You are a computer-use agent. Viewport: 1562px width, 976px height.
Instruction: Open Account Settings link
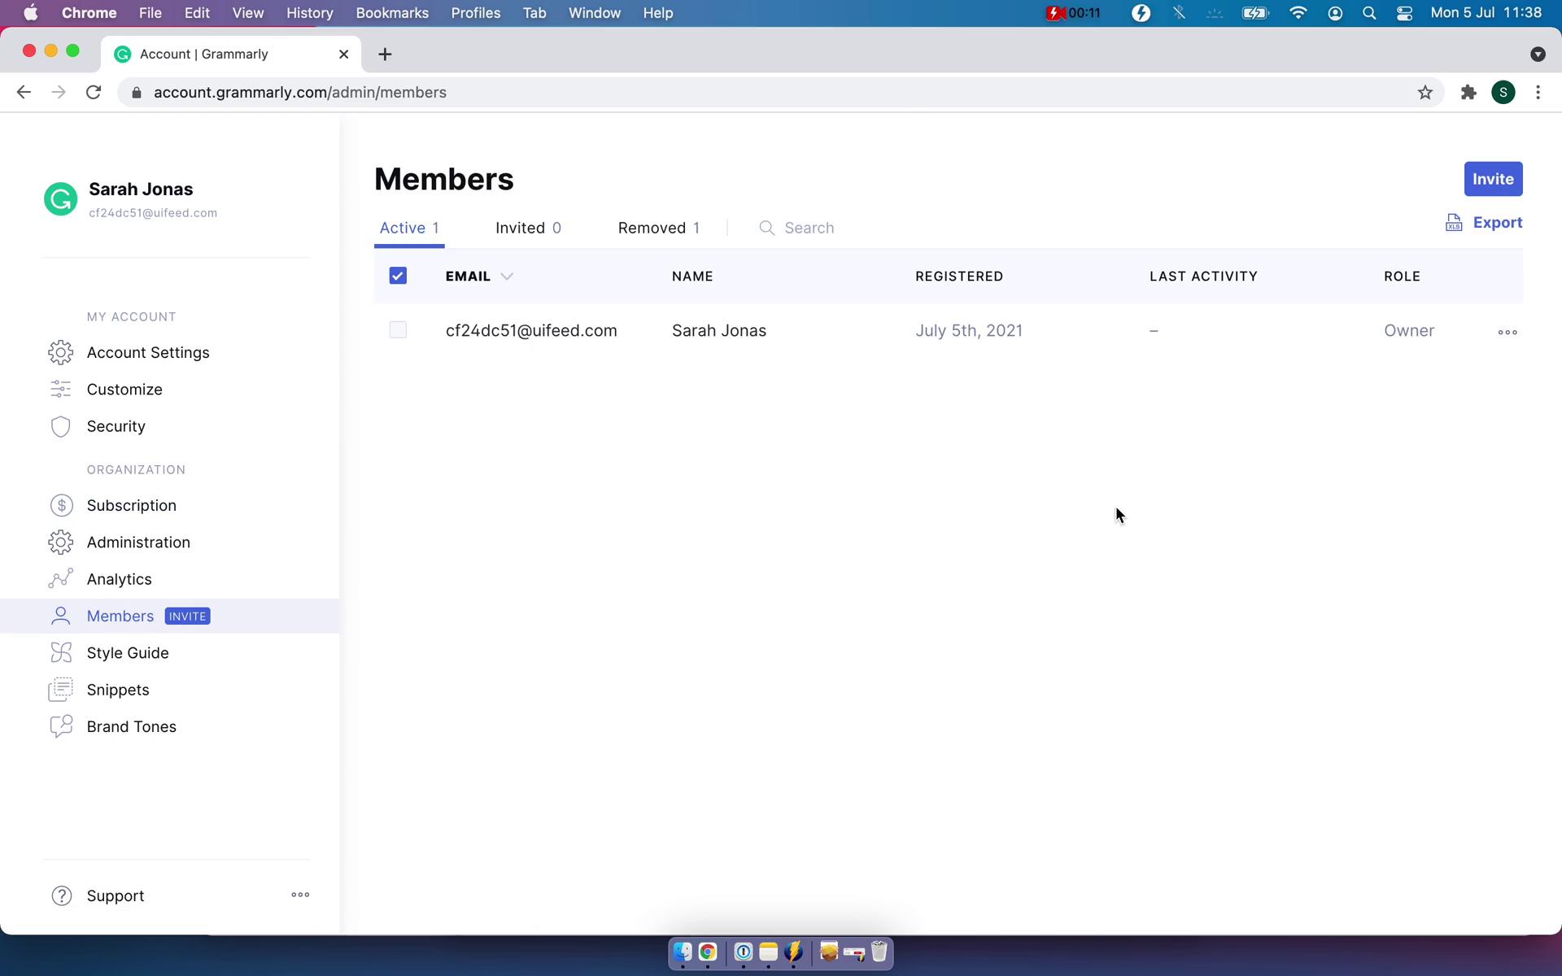pos(148,352)
